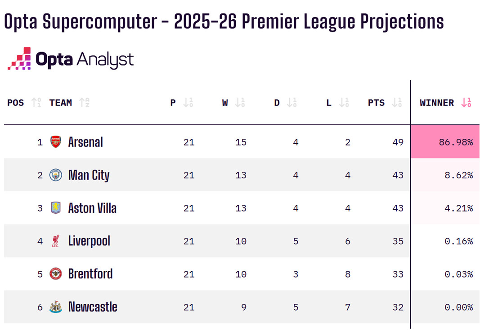Sort table by the WINNER sort arrow
This screenshot has height=330, width=480.
tap(467, 103)
